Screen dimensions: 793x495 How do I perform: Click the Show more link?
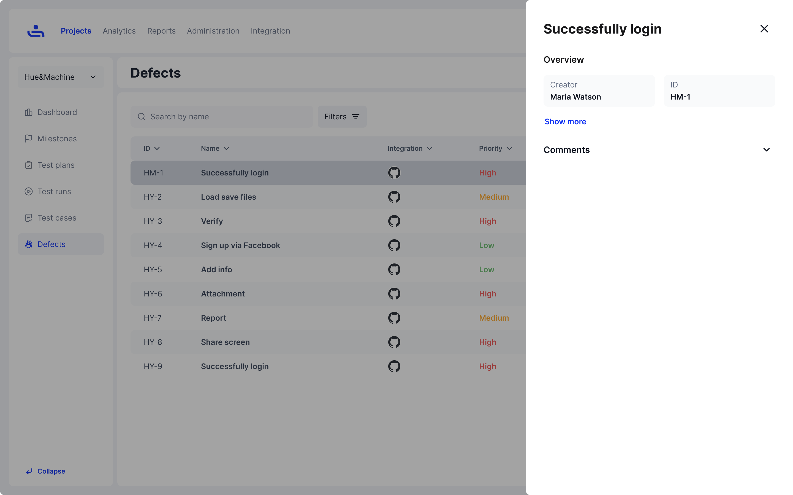click(565, 122)
